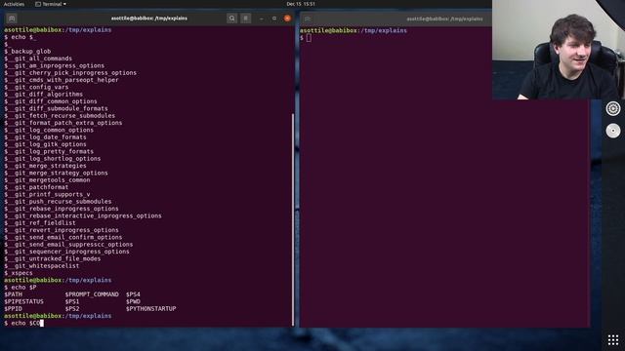The image size is (625, 351).
Task: Click the "$PS4" completion entry
Action: pyautogui.click(x=133, y=294)
